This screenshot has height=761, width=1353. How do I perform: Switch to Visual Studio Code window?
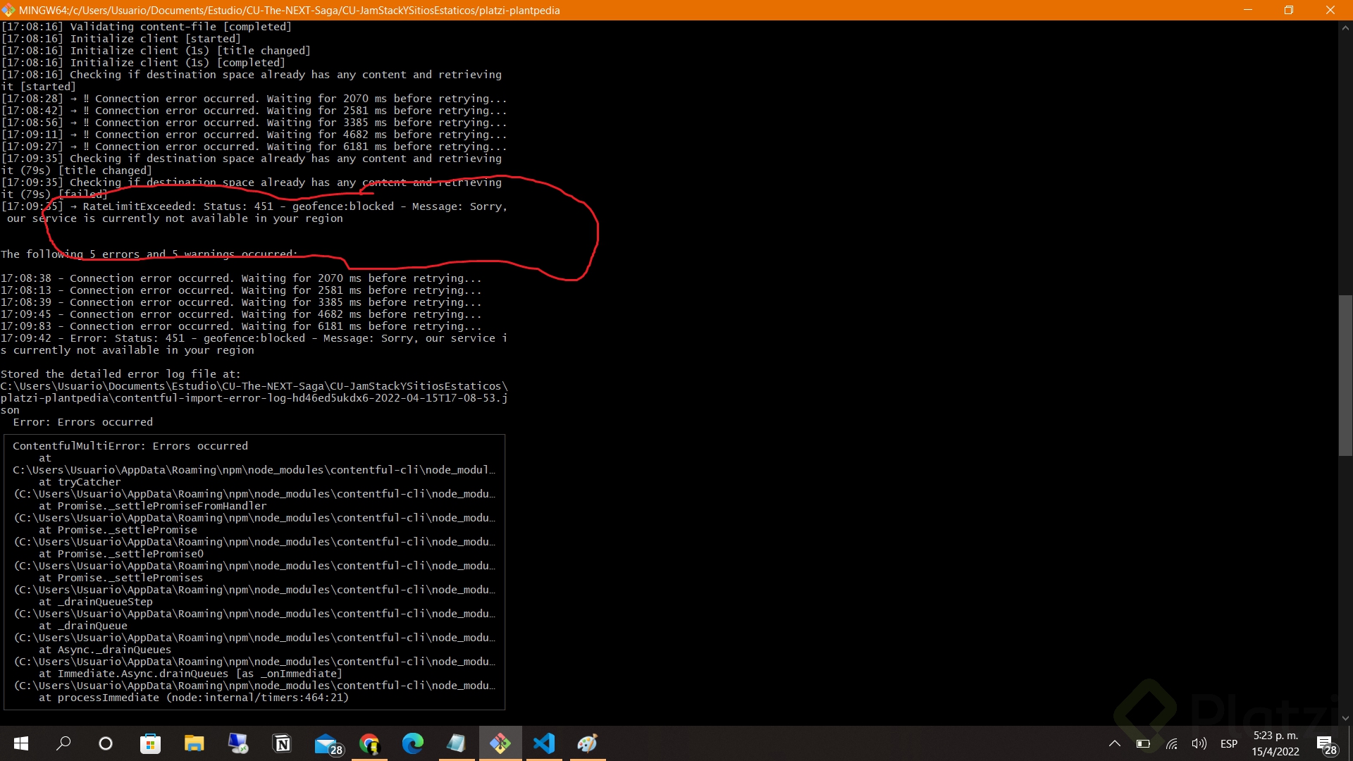544,743
